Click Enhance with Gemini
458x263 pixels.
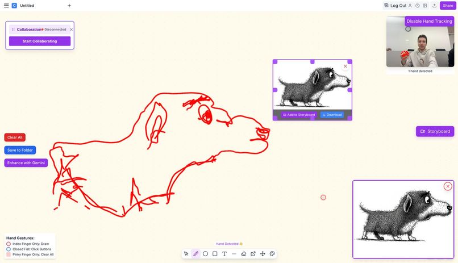click(26, 163)
